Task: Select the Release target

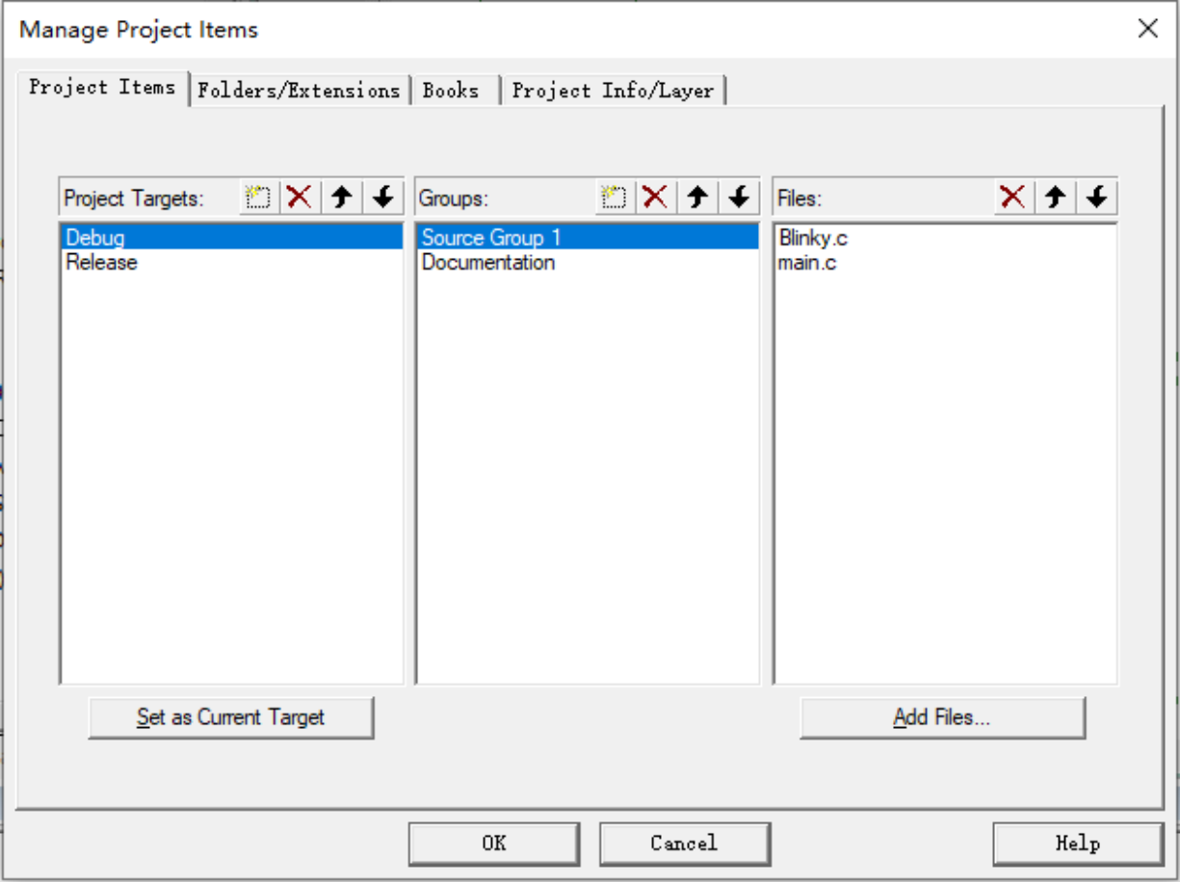Action: 102,262
